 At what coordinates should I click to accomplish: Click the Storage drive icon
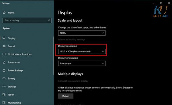point(4,87)
